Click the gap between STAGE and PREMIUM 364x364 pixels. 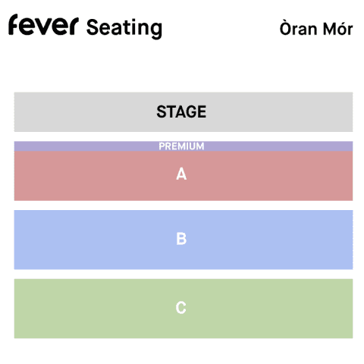tap(184, 136)
